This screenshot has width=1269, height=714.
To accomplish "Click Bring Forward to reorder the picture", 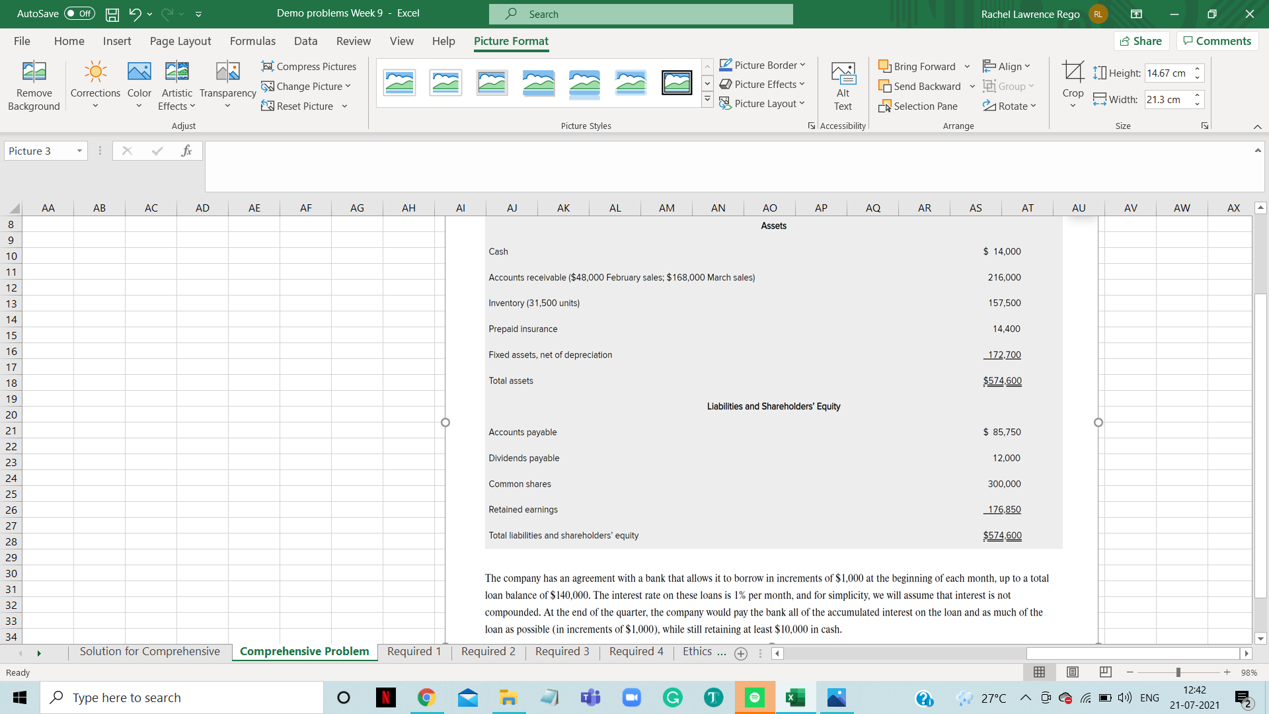I will pos(919,66).
